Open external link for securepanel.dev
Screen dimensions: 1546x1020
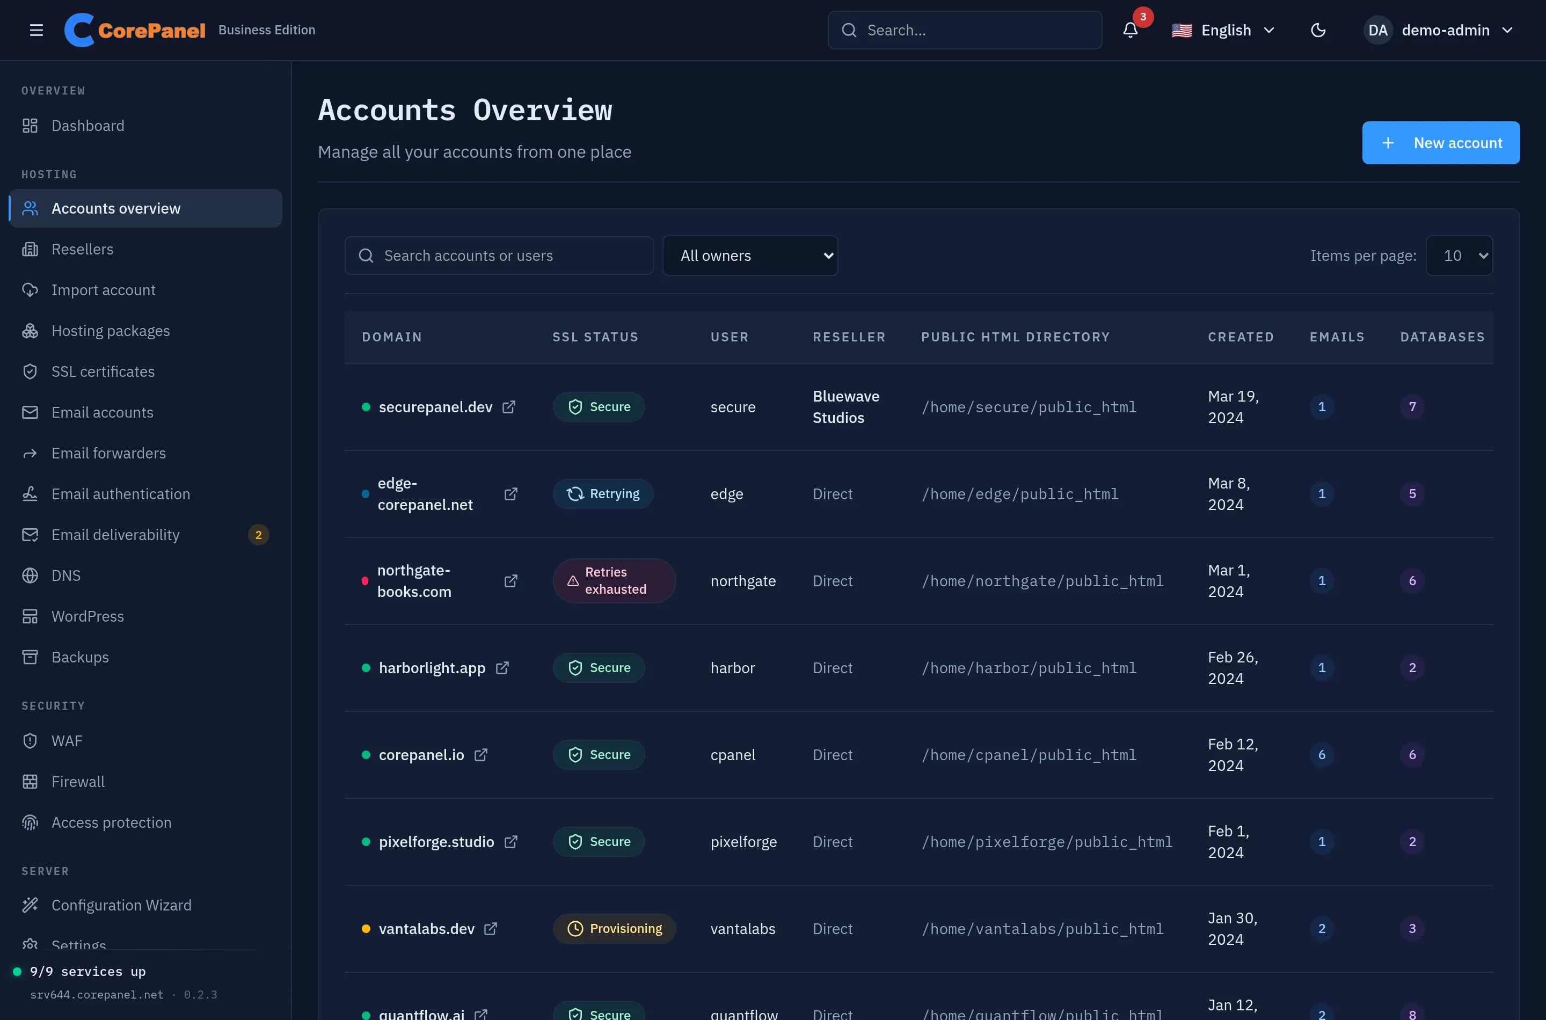click(508, 406)
